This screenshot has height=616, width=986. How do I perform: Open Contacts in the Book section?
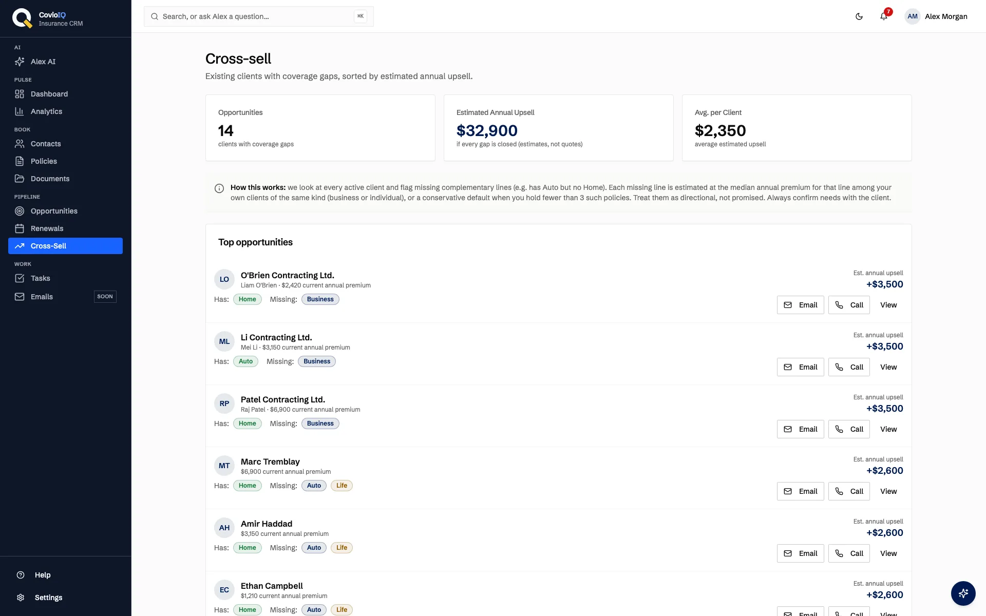tap(65, 144)
